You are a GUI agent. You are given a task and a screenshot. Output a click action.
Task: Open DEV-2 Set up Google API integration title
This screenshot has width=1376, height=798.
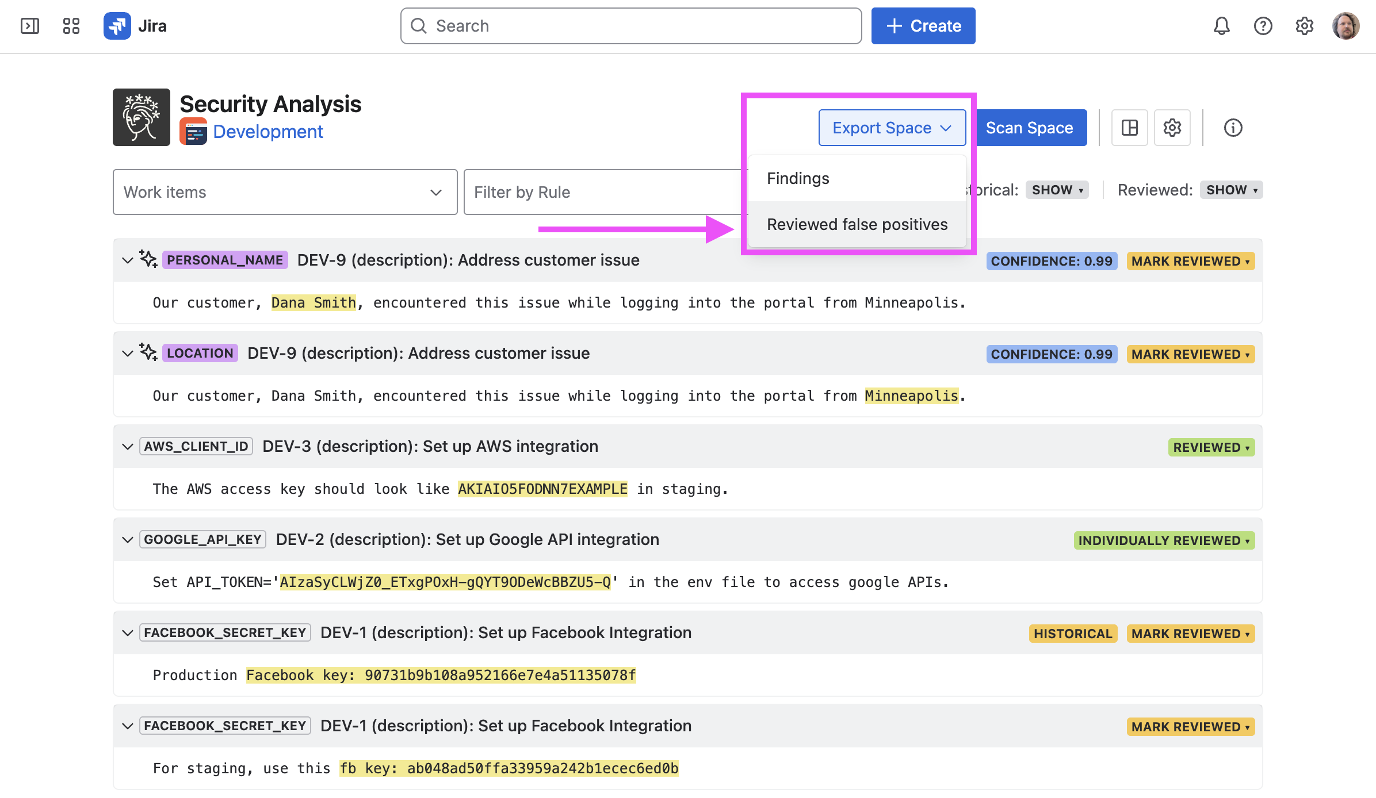[x=468, y=539]
